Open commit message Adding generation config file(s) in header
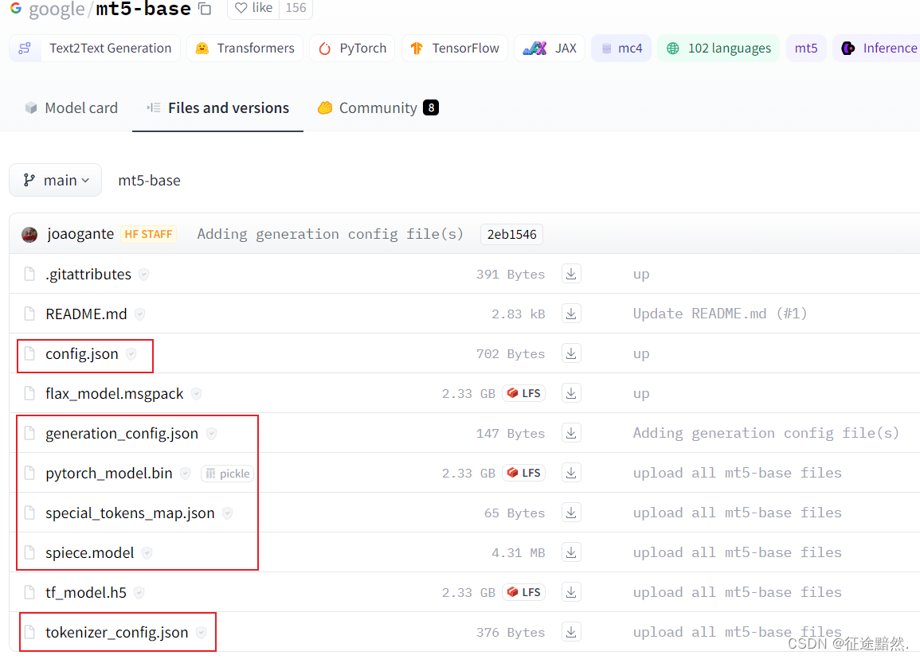 [331, 234]
